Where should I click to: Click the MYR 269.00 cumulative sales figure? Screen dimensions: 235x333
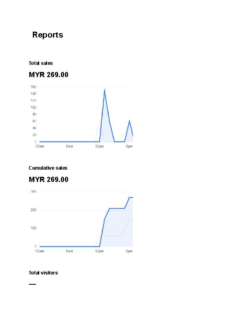point(48,180)
